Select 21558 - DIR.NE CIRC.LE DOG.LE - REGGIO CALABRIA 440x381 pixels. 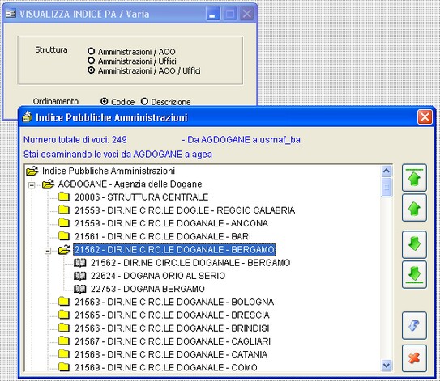185,210
